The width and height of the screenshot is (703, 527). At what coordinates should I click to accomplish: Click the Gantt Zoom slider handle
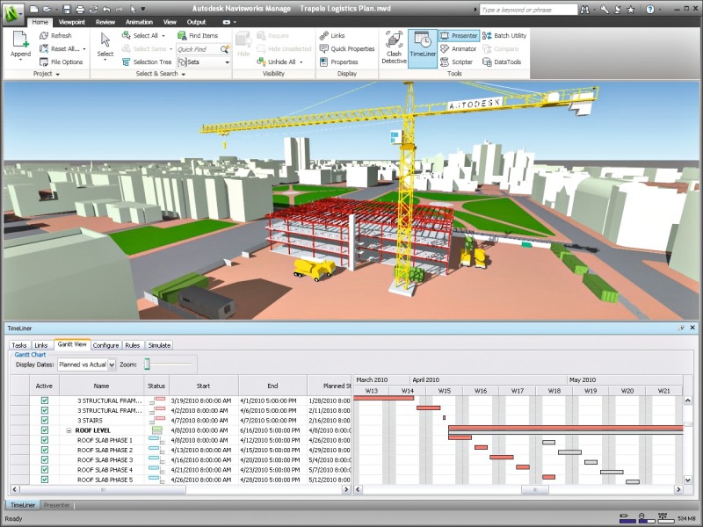(x=147, y=365)
